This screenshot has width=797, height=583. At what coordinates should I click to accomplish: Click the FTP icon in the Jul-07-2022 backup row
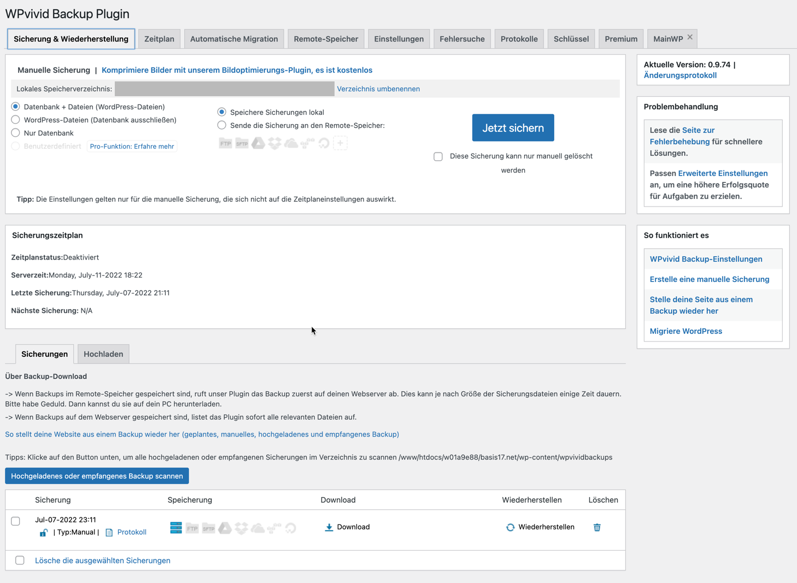click(192, 528)
